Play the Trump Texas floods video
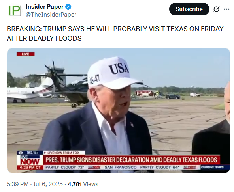 click(x=119, y=110)
